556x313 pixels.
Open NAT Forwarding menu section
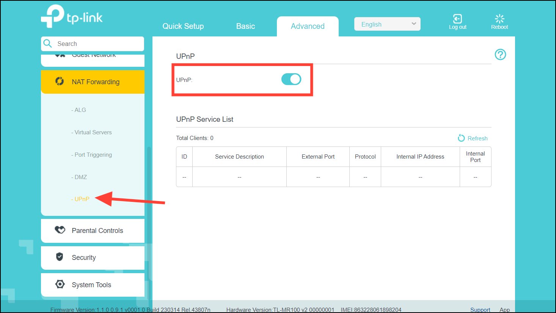pyautogui.click(x=93, y=82)
